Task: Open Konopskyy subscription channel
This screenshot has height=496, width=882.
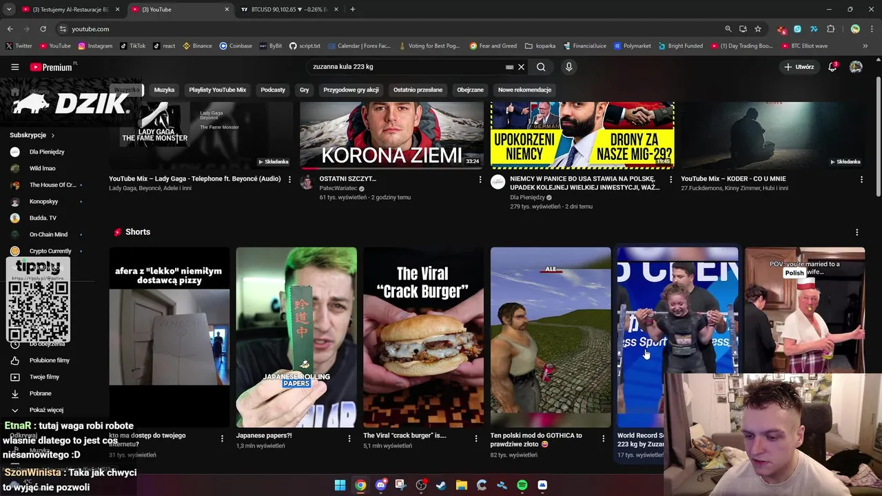Action: click(44, 201)
